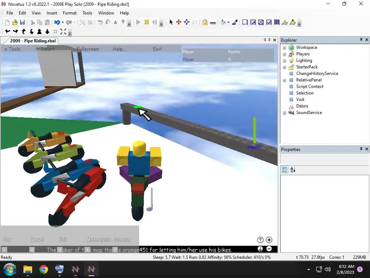Click the Reset button in the game GUI
This screenshot has width=370, height=278.
[38, 240]
